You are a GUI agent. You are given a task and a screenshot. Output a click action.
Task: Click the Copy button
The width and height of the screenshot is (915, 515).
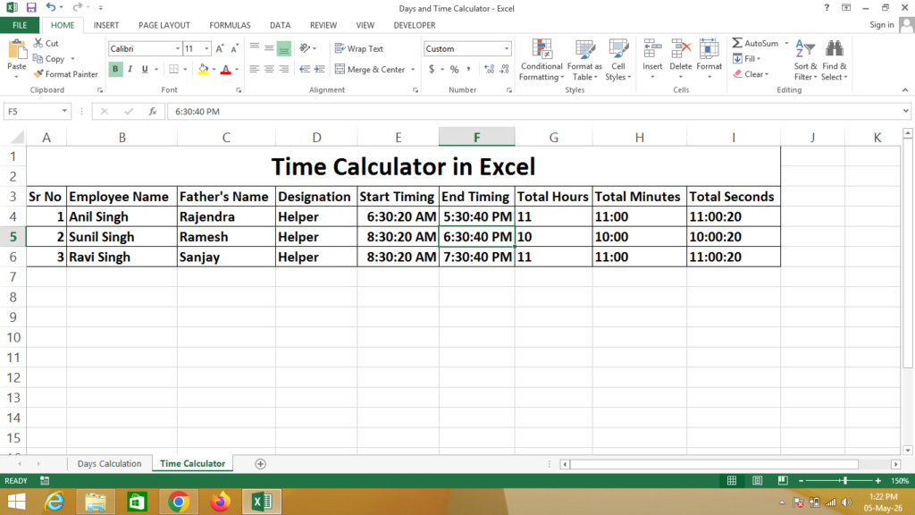pos(48,59)
